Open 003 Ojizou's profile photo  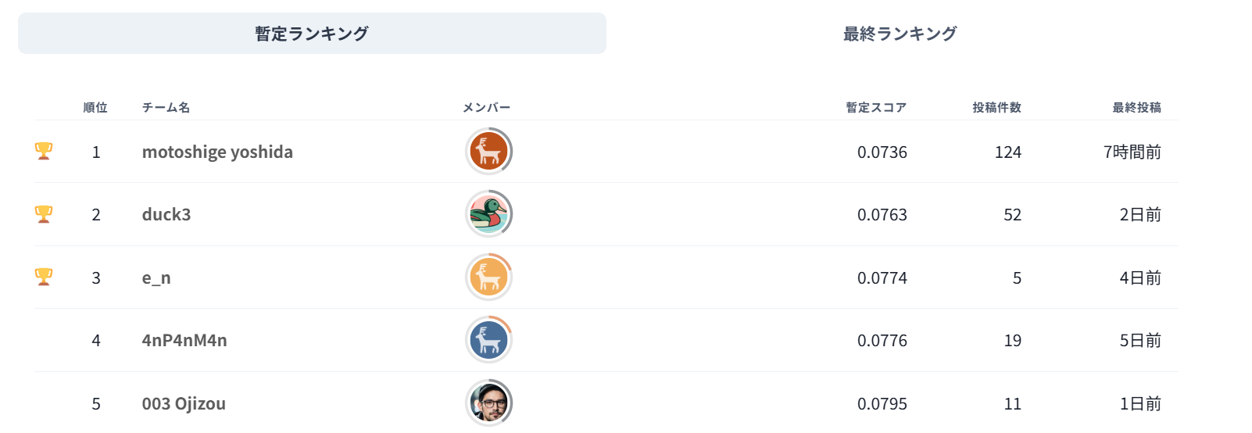point(489,403)
